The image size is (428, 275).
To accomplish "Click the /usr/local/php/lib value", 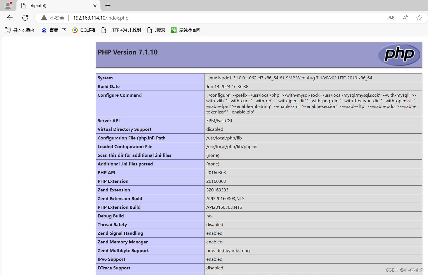I will tap(224, 138).
